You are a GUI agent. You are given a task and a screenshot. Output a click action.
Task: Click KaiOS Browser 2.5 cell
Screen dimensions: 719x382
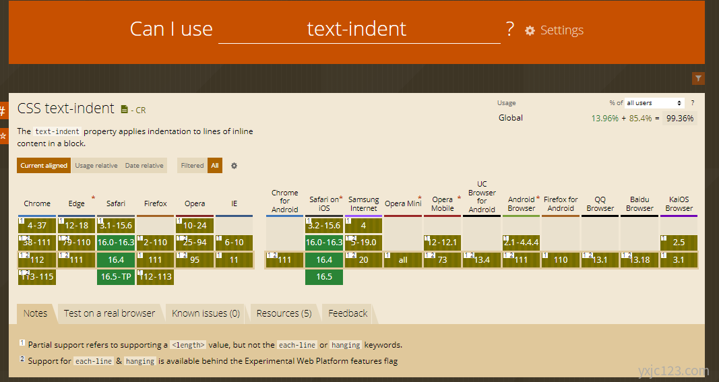679,243
